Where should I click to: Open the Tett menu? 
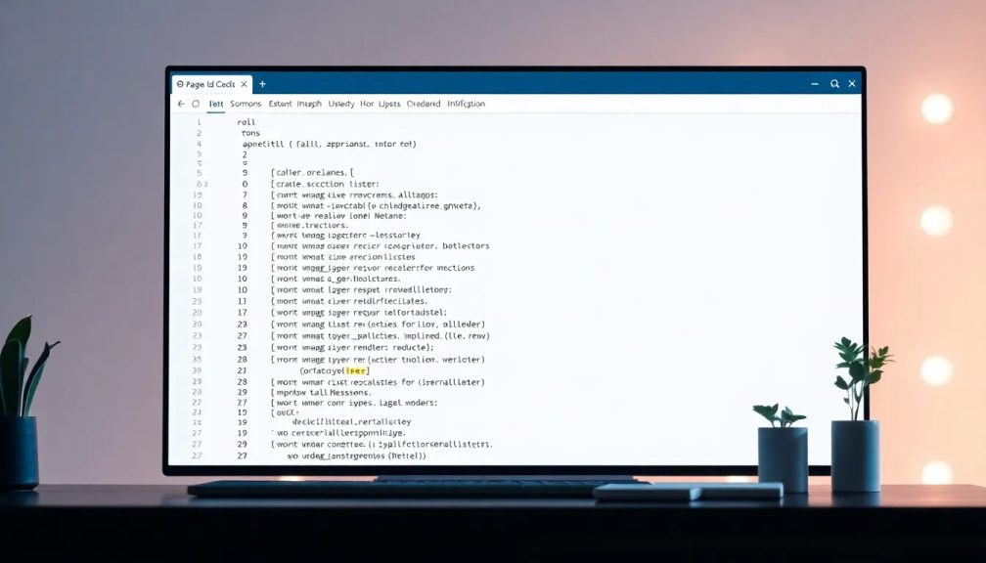point(216,104)
